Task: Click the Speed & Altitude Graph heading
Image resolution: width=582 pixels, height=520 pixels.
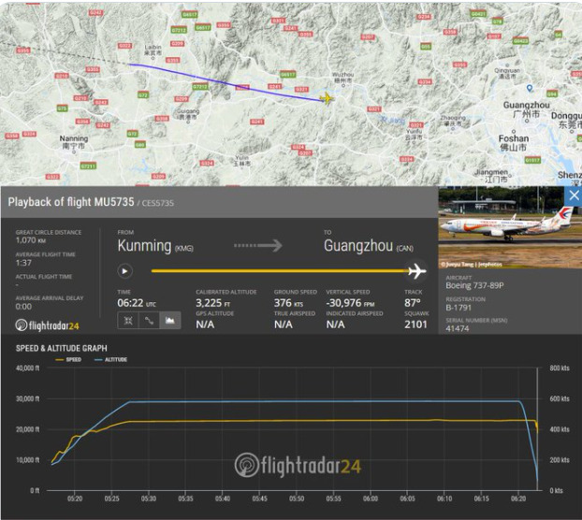Action: coord(61,348)
